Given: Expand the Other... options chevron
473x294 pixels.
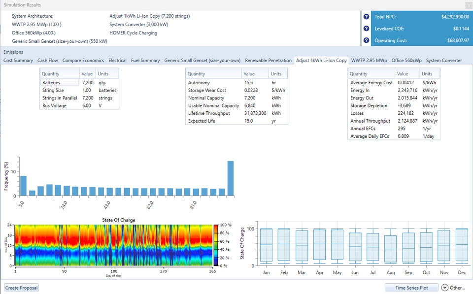Looking at the screenshot, I should (x=444, y=288).
